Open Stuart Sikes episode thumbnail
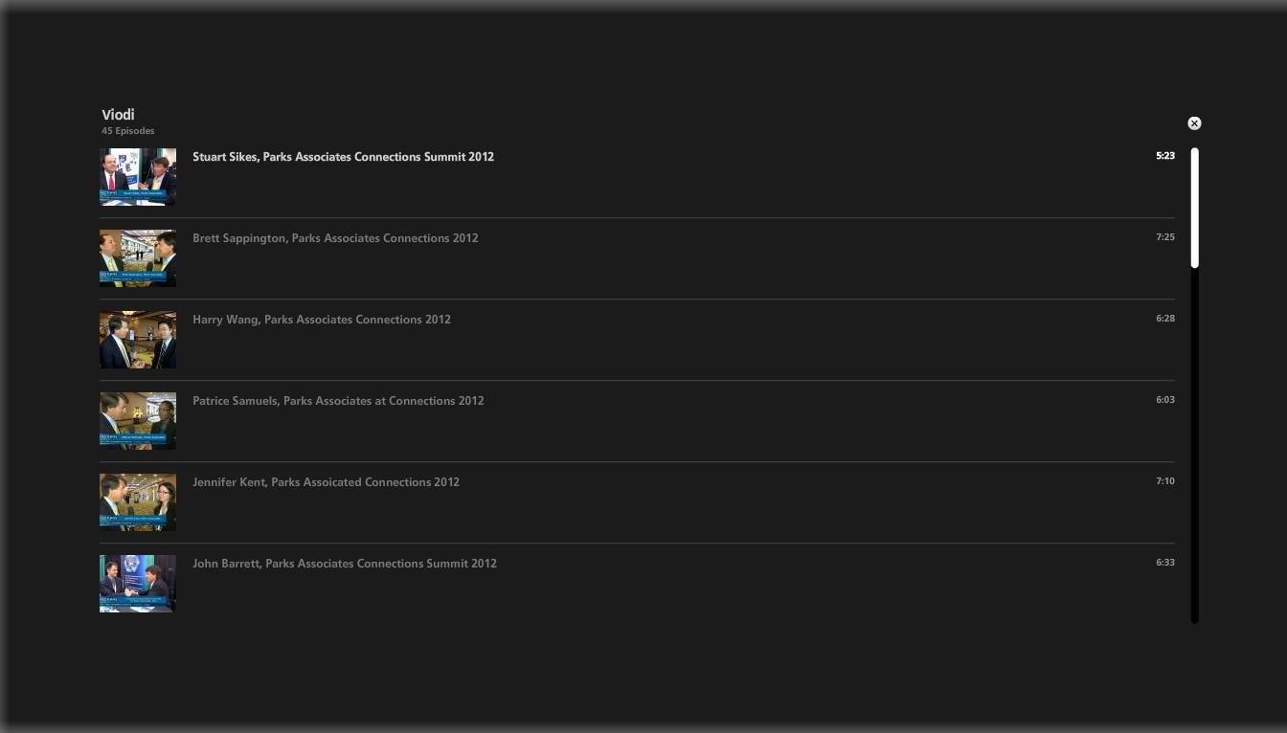This screenshot has width=1287, height=733. pyautogui.click(x=138, y=177)
